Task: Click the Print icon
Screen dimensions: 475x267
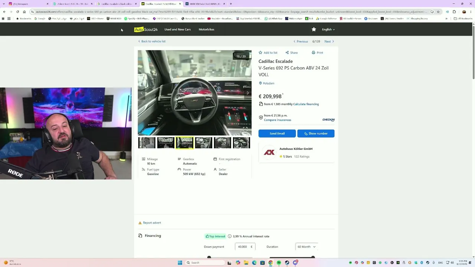Action: [x=313, y=53]
